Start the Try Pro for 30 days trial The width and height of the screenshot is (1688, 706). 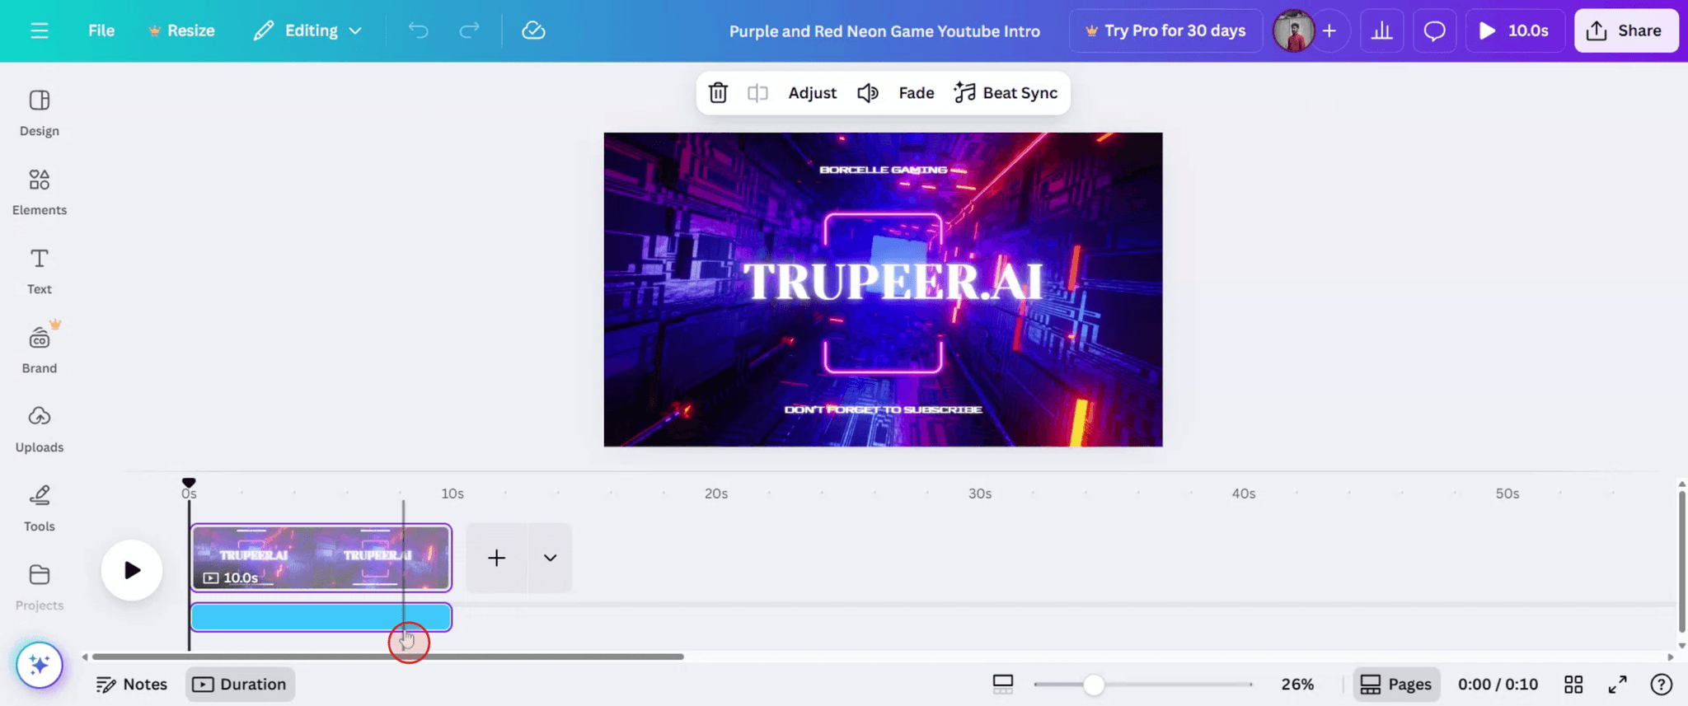point(1165,30)
